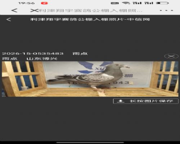Image resolution: width=180 pixels, height=144 pixels.
Task: Tap the back arrow in the dark page header
Action: [x=9, y=19]
